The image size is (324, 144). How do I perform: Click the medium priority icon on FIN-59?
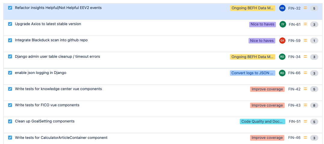point(305,40)
